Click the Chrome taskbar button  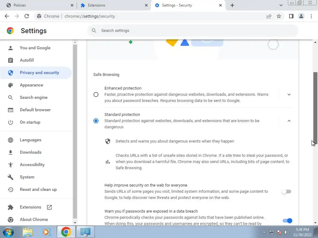pyautogui.click(x=66, y=232)
